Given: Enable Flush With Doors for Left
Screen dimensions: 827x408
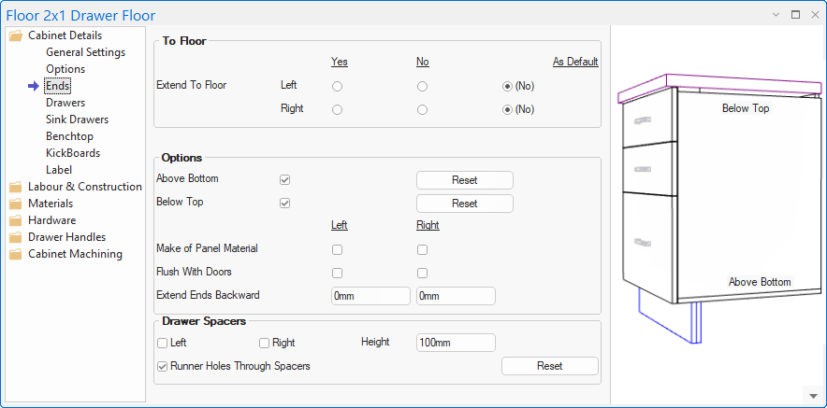Looking at the screenshot, I should tap(337, 273).
